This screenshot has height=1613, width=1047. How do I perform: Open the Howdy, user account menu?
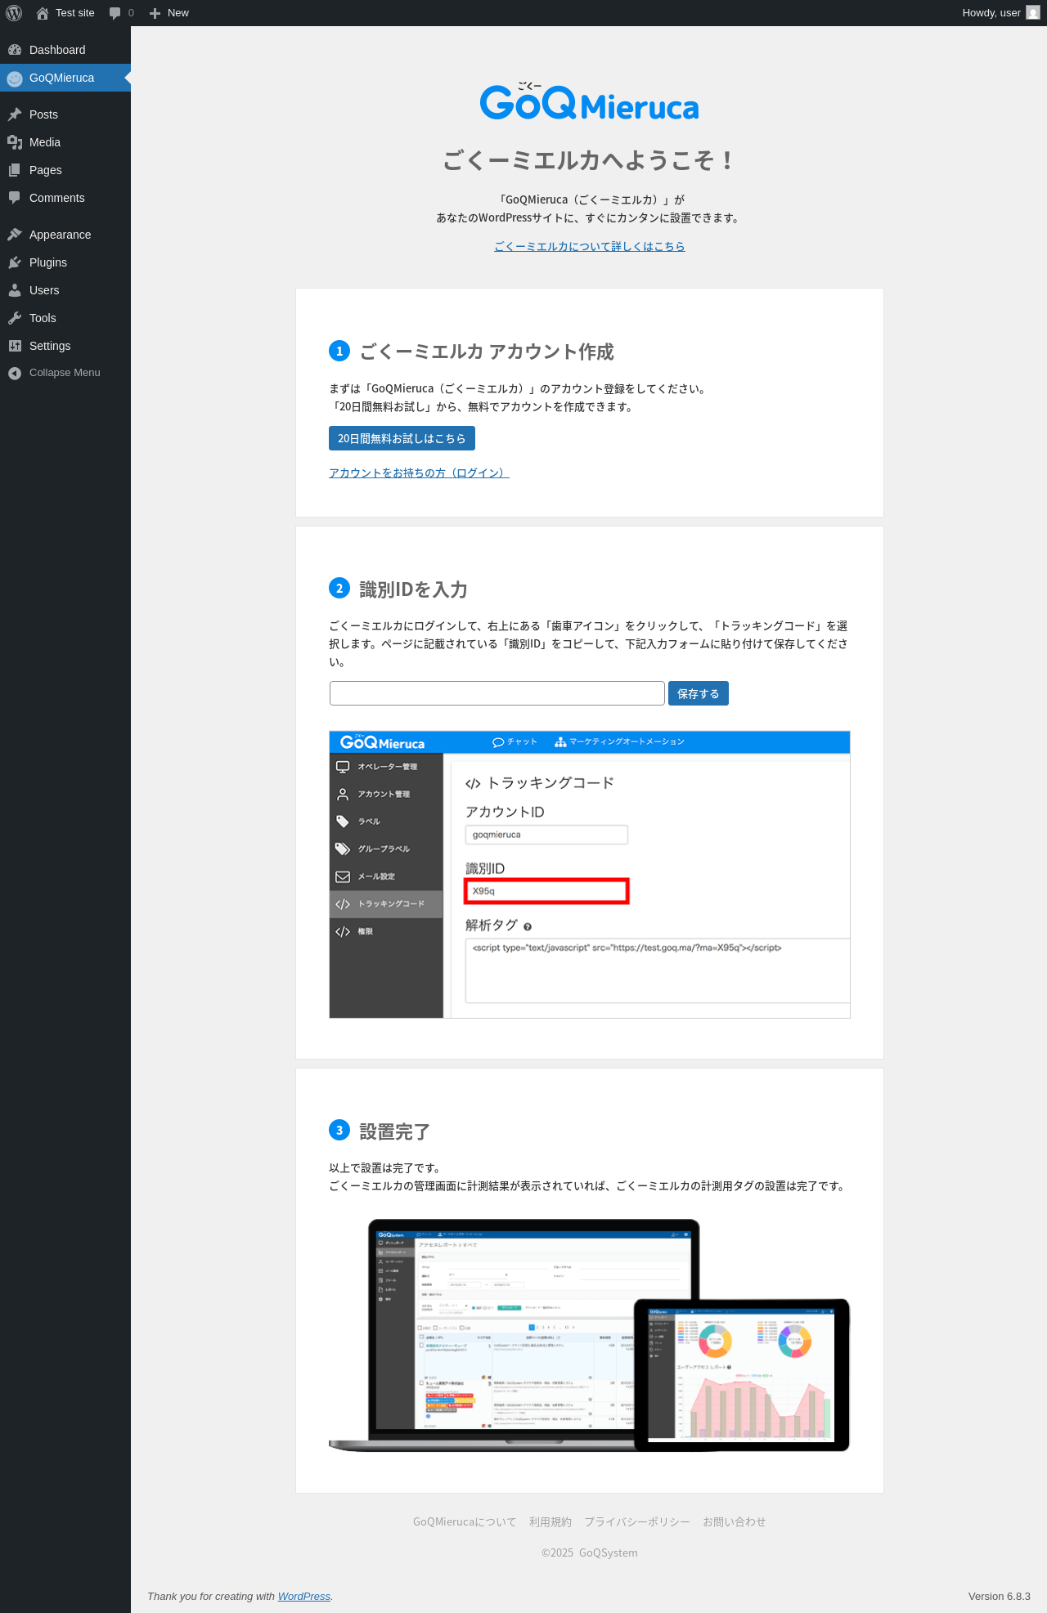[1000, 13]
